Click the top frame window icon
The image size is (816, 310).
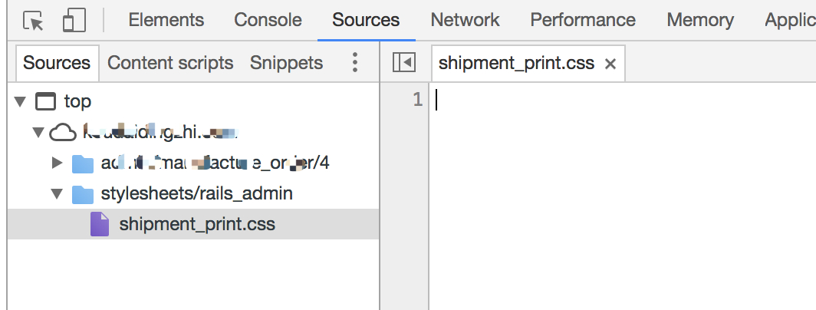45,101
